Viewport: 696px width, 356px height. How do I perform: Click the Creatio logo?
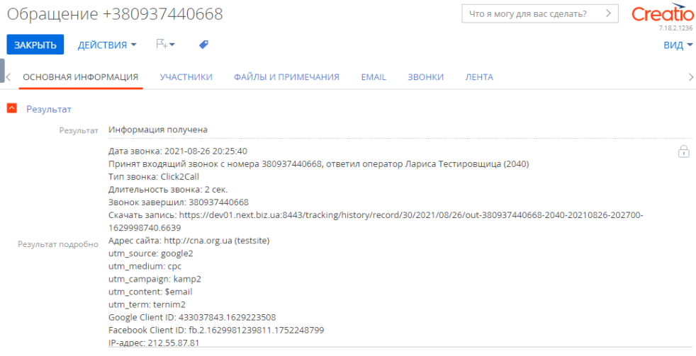[662, 13]
